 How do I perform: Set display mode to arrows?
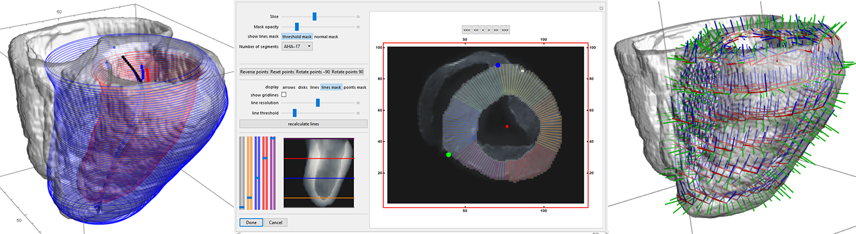tap(289, 87)
